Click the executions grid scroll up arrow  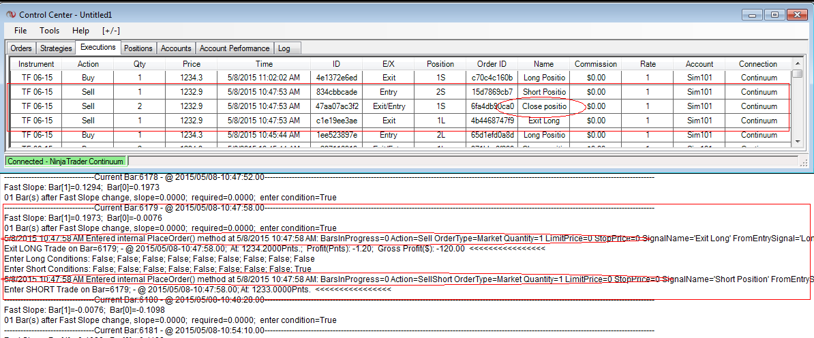tap(797, 63)
